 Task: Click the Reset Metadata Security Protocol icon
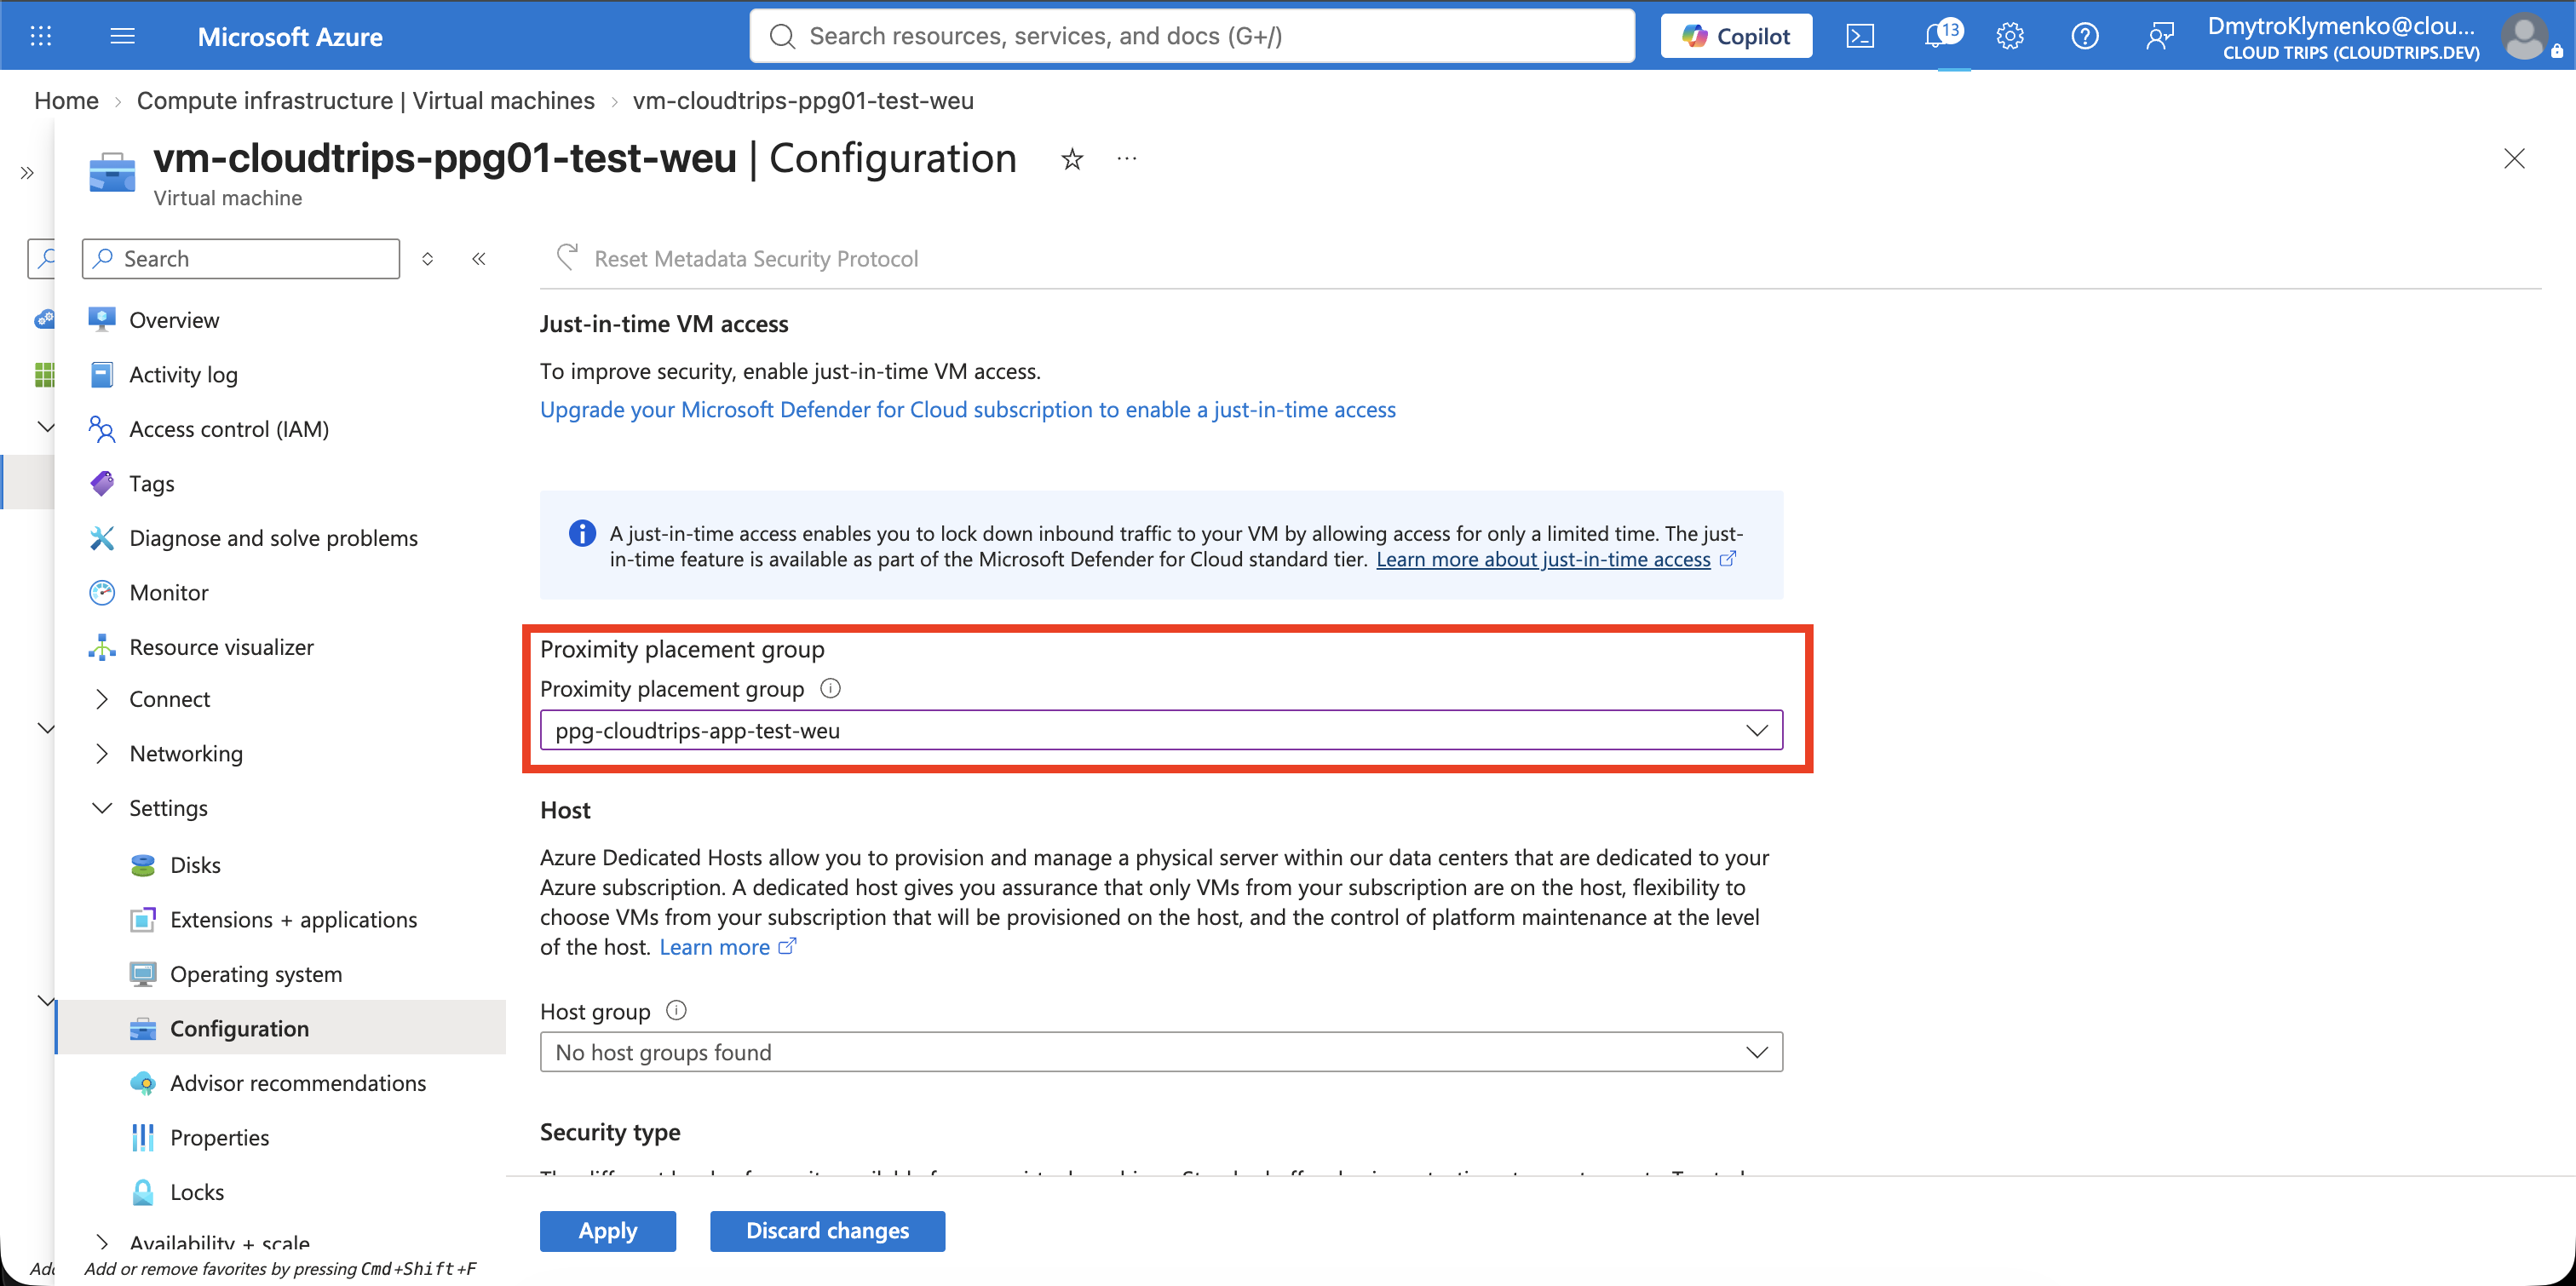[x=567, y=258]
